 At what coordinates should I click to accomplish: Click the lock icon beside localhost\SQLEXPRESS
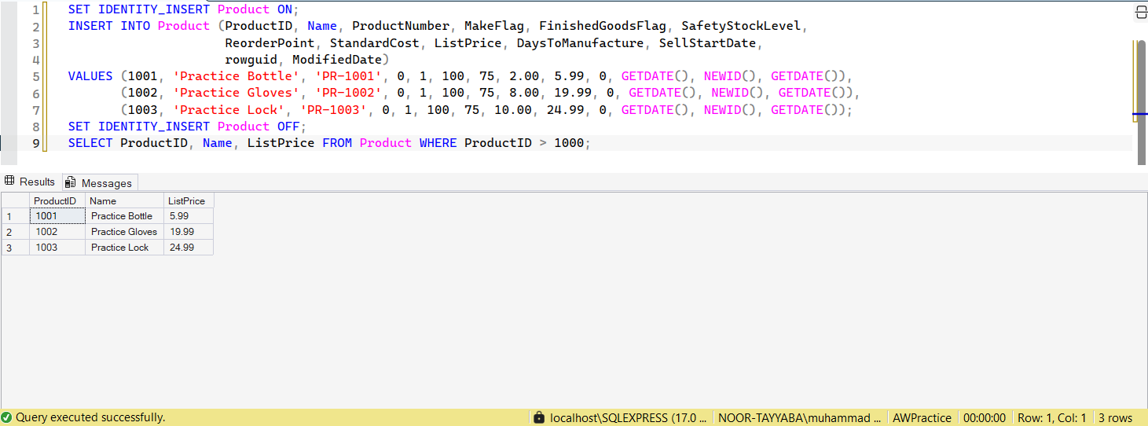point(538,418)
